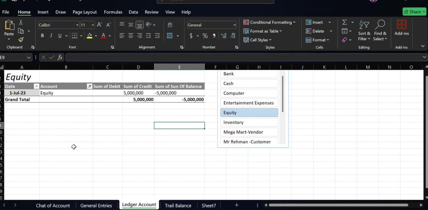Apply percent style
The width and height of the screenshot is (428, 210).
[205, 36]
